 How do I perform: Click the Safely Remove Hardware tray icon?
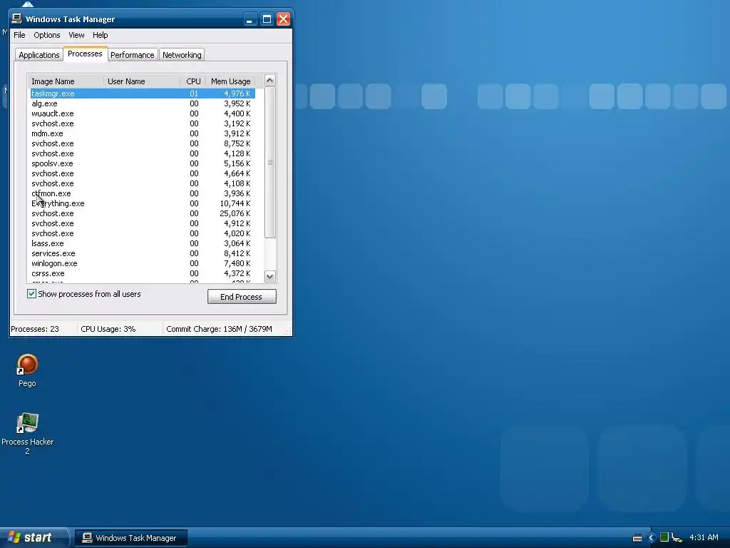pos(677,538)
